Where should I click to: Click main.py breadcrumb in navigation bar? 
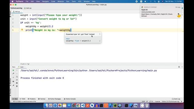[x=28, y=8]
